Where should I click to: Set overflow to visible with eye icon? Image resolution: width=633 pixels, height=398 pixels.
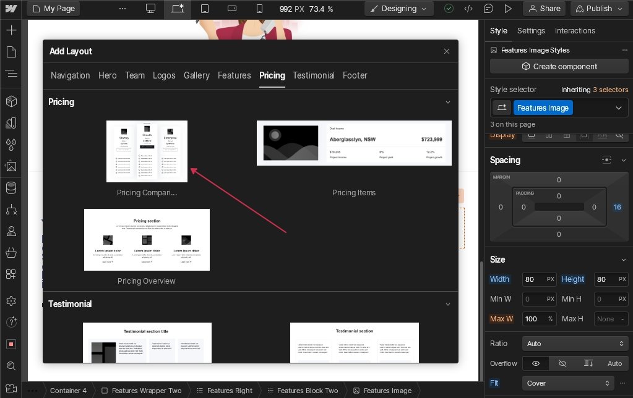coord(536,363)
